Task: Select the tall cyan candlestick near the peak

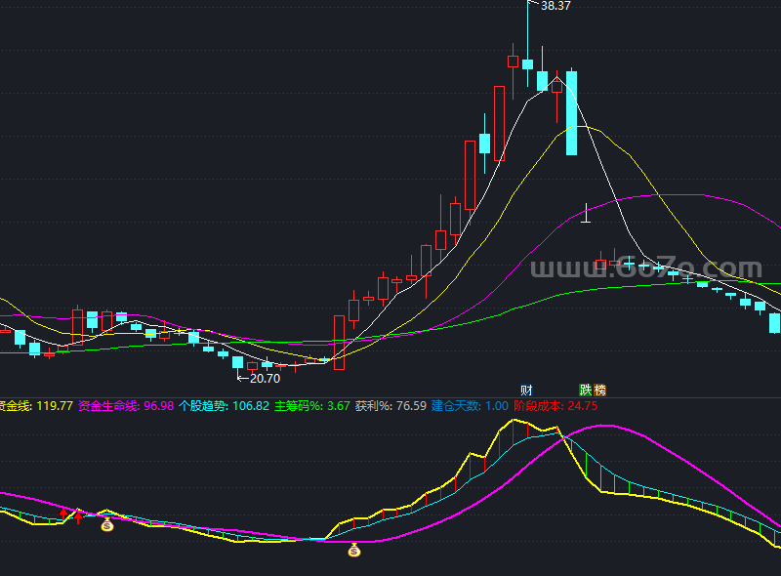Action: (572, 112)
